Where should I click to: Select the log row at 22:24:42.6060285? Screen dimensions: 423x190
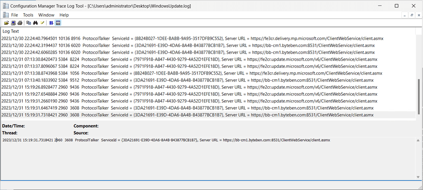click(208, 53)
